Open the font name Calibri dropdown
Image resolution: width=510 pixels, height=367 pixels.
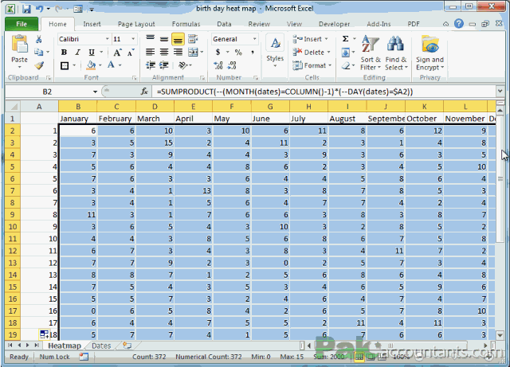coord(107,39)
